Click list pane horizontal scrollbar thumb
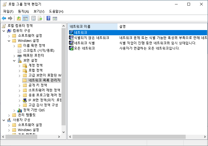This screenshot has height=146, width=208. pyautogui.click(x=129, y=137)
